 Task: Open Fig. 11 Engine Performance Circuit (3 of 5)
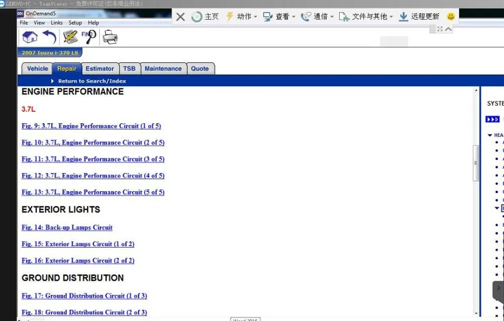(93, 159)
